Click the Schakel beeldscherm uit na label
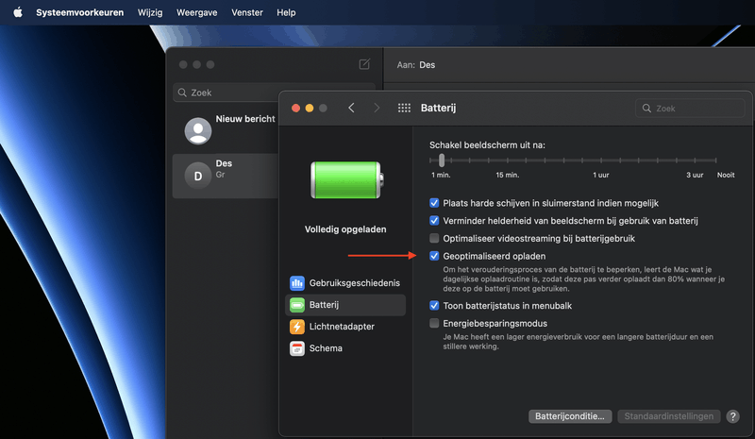Screen dimensions: 755x439 pos(487,145)
